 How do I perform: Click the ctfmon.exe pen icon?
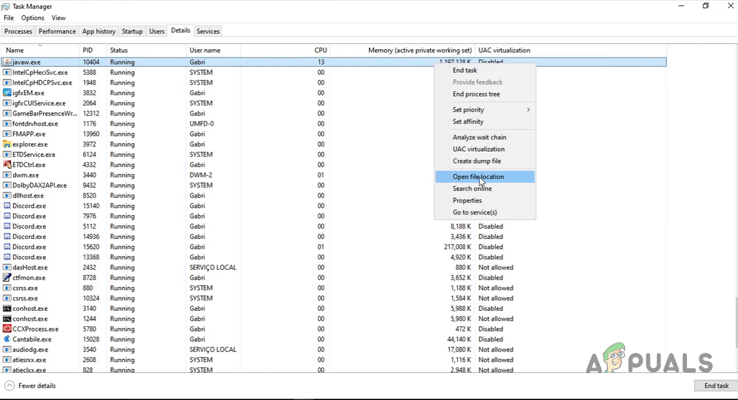pos(7,278)
